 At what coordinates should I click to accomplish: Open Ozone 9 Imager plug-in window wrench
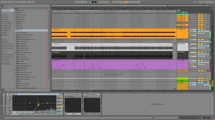(x=69, y=94)
